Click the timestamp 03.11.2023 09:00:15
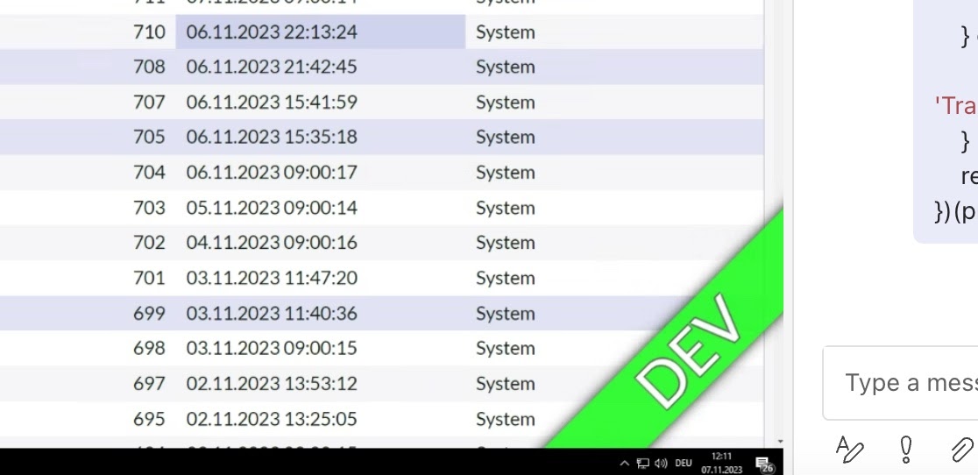Viewport: 978px width, 475px height. [x=272, y=348]
